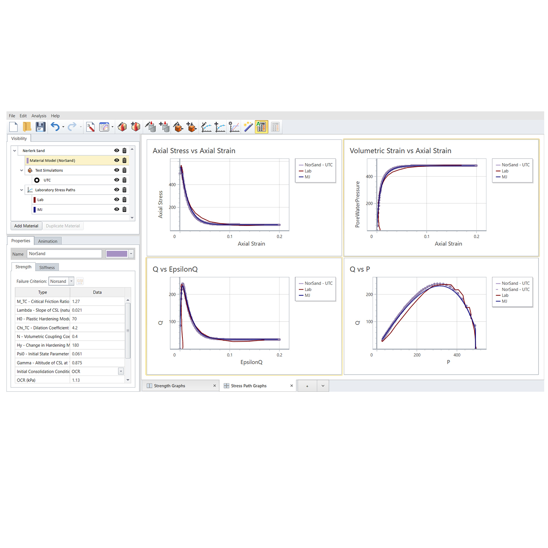Click the highlighted compute calculator icon
The width and height of the screenshot is (548, 548).
261,127
